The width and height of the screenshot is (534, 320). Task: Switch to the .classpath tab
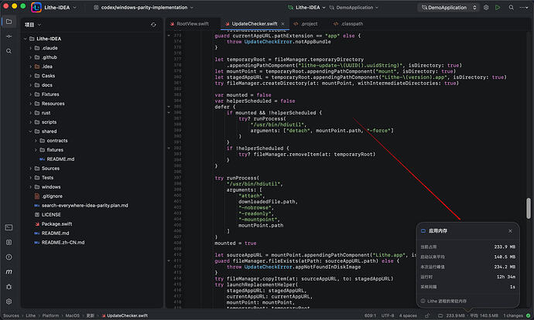pos(348,24)
